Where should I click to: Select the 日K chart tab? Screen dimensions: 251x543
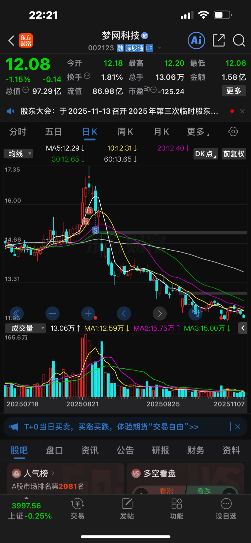tap(90, 132)
